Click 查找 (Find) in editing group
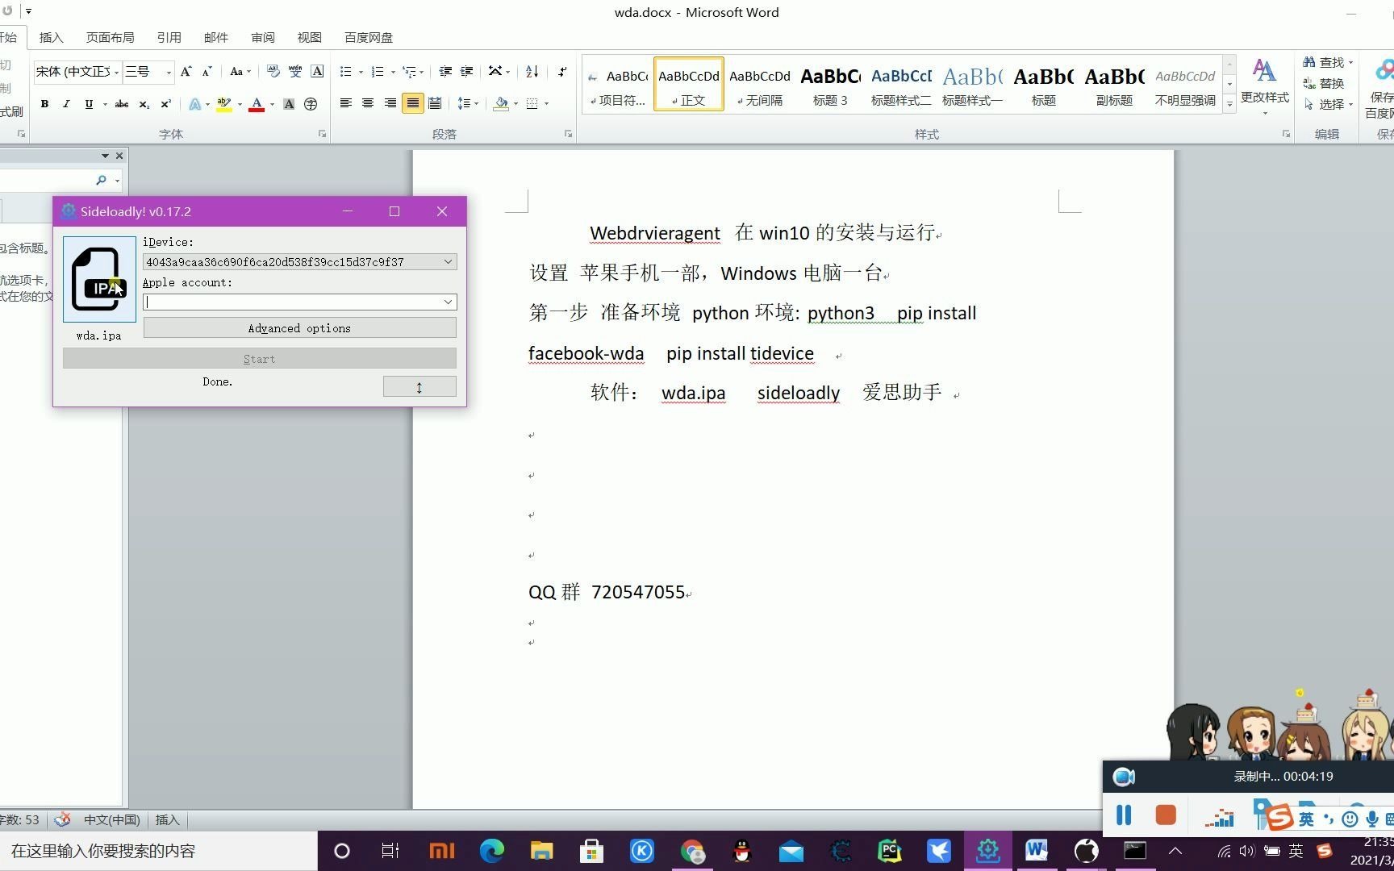Viewport: 1394px width, 871px height. click(1327, 62)
